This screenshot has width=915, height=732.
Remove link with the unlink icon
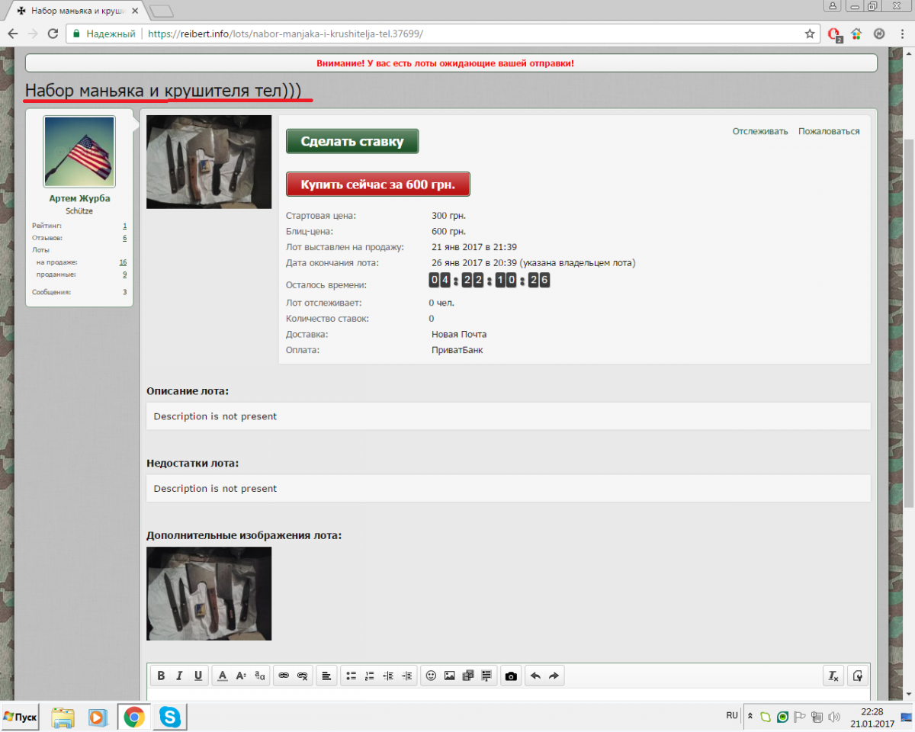[x=302, y=676]
